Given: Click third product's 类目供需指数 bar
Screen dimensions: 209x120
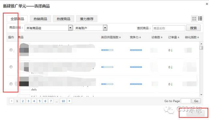Looking at the screenshot, I should click(x=107, y=84).
